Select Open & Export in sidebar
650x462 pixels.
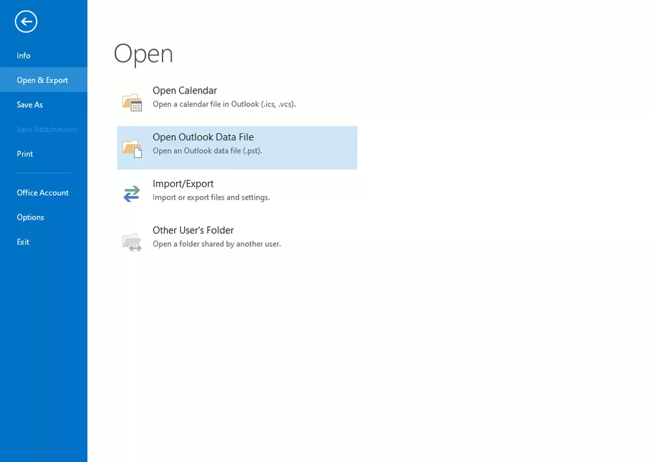(x=42, y=80)
